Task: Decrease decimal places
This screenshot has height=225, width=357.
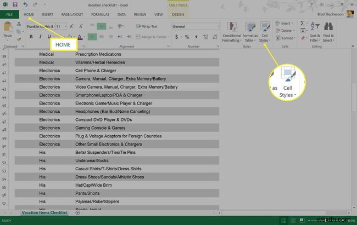Action: click(215, 37)
